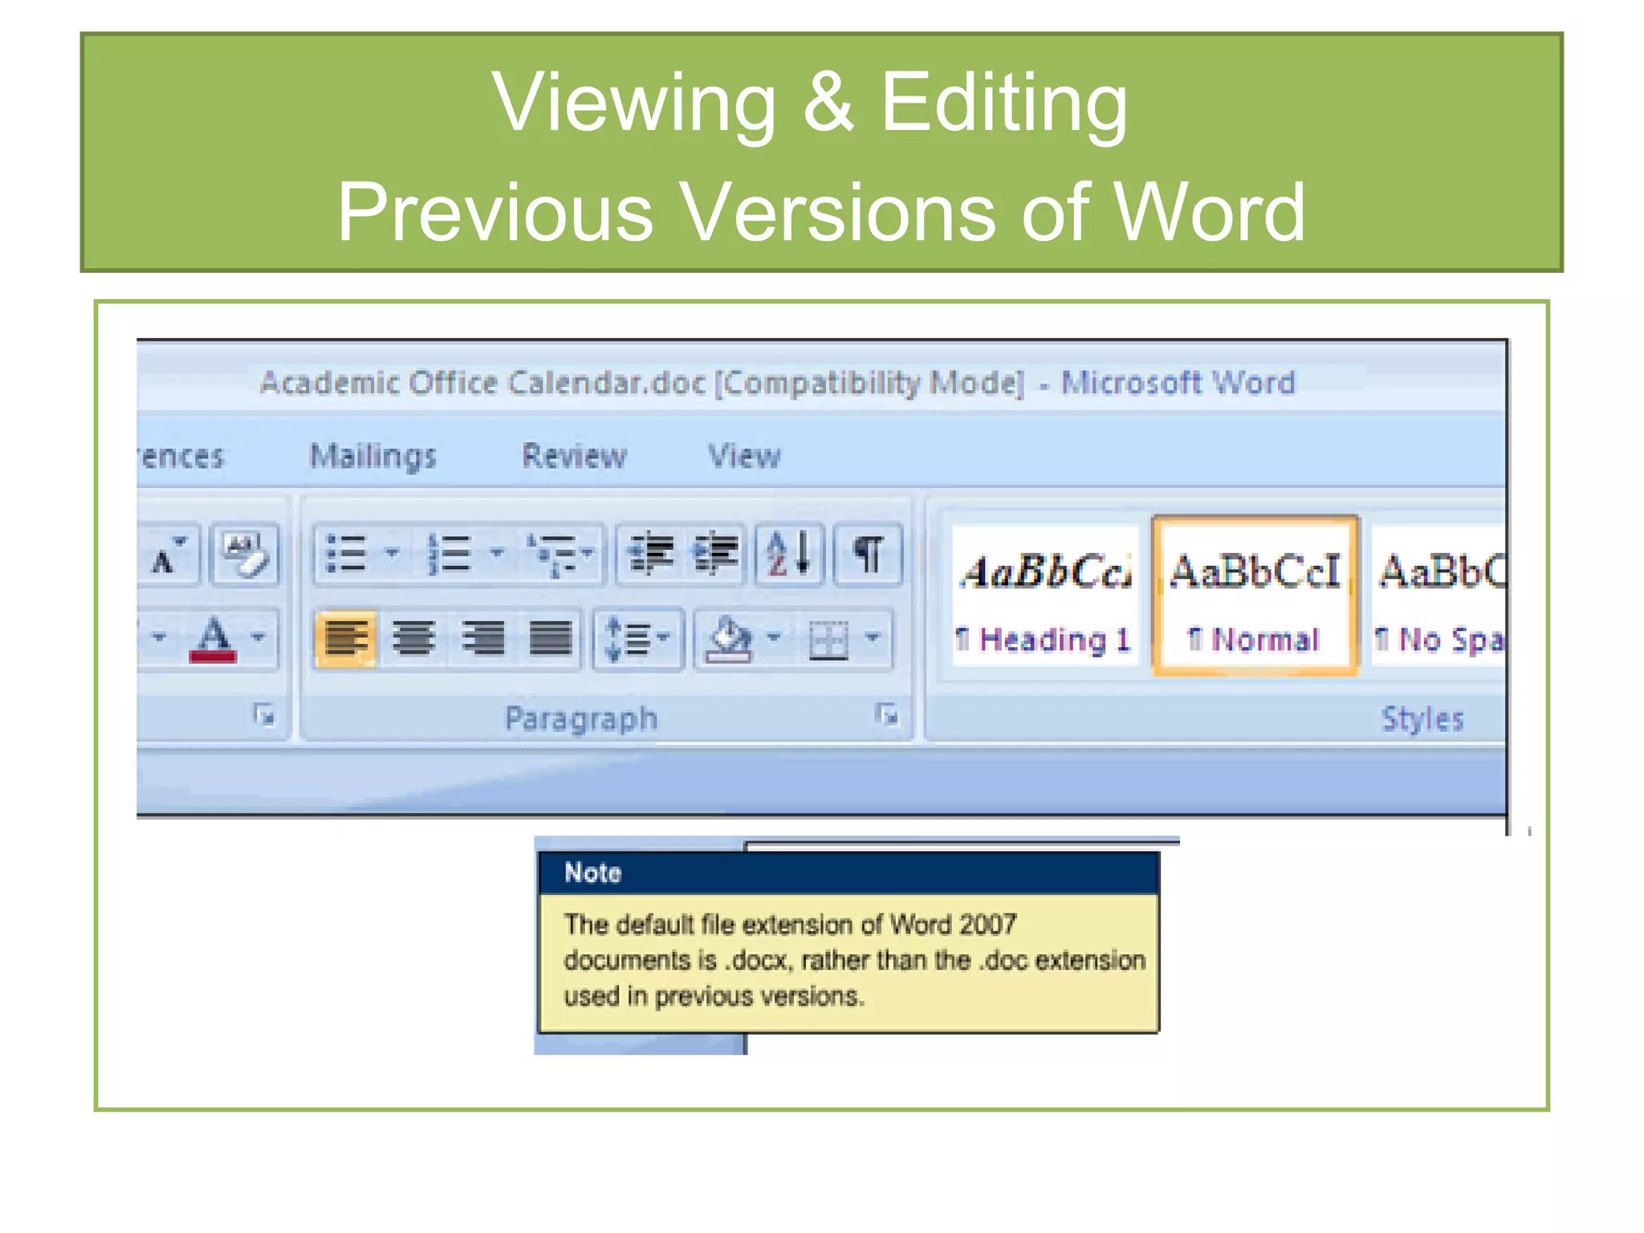Viewport: 1644px width, 1233px height.
Task: Click the title Academic Office Calendar.doc
Action: pyautogui.click(x=482, y=383)
